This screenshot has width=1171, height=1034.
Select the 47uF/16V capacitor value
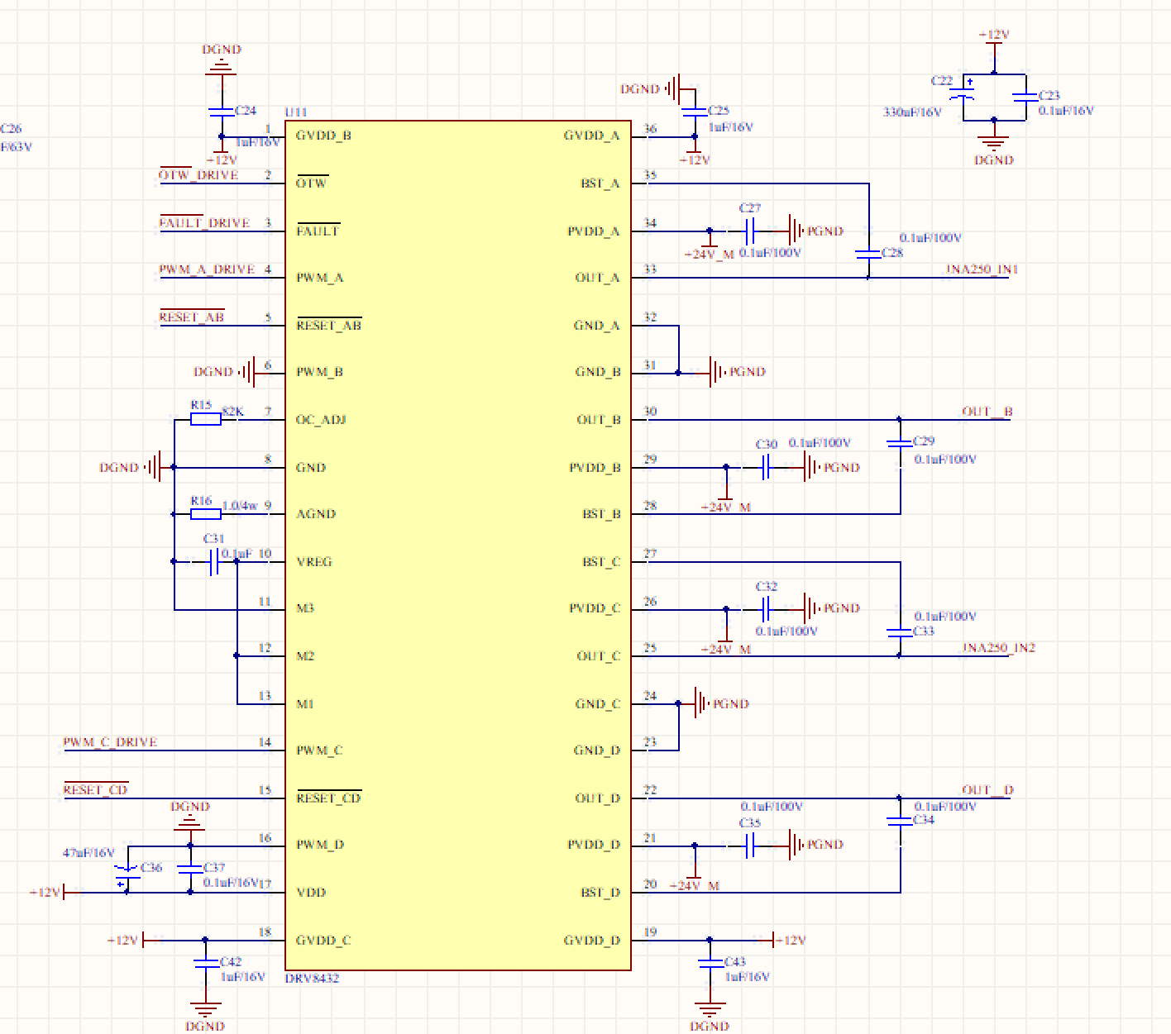[88, 853]
